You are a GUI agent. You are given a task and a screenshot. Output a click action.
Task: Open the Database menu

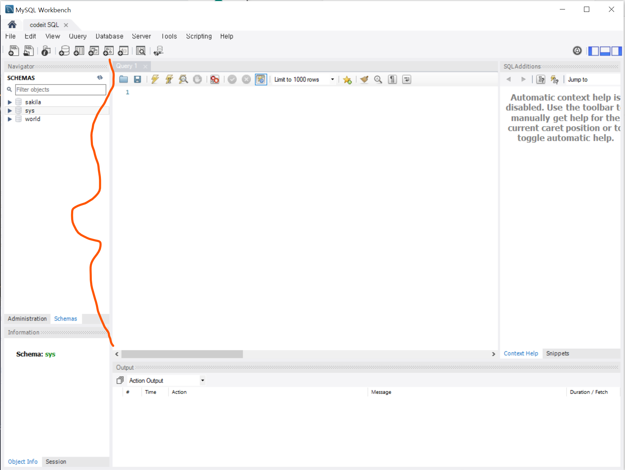tap(109, 36)
